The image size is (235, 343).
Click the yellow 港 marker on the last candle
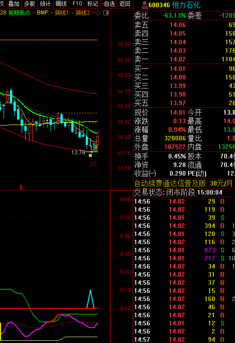pyautogui.click(x=96, y=148)
